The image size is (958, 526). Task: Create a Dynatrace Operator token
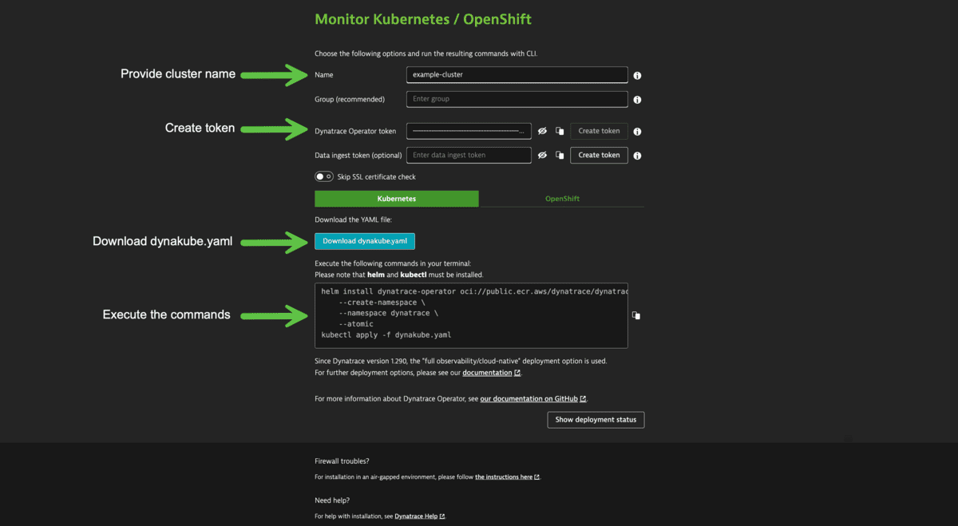coord(599,131)
